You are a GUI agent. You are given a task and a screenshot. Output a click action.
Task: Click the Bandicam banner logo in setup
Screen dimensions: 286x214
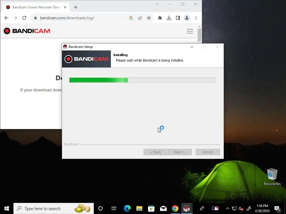(86, 59)
